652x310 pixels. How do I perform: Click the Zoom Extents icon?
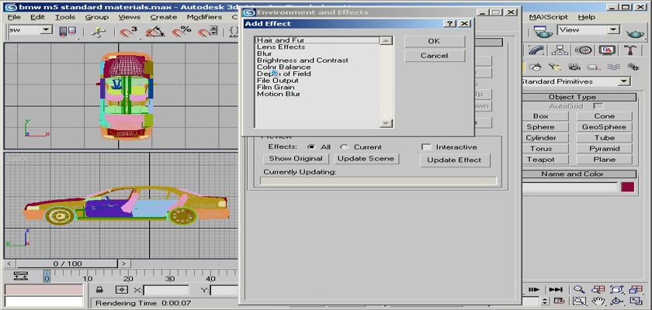tap(617, 289)
